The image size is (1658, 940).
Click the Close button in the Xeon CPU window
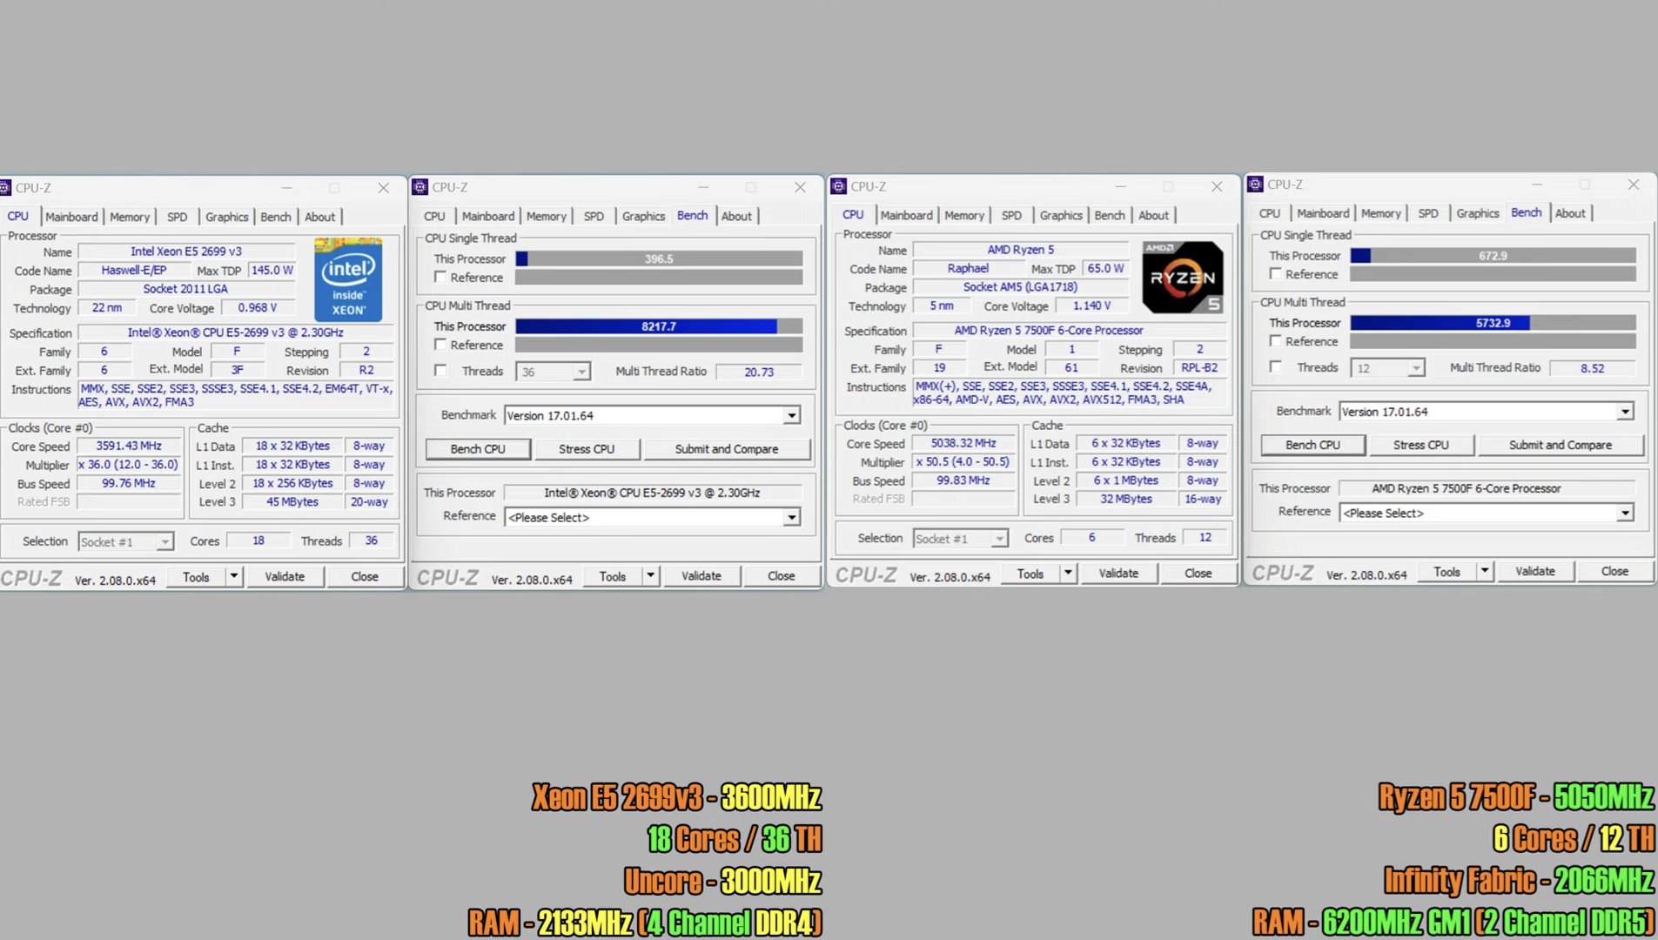pos(365,576)
